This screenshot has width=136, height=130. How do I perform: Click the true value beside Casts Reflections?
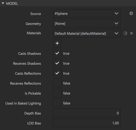(x=66, y=73)
